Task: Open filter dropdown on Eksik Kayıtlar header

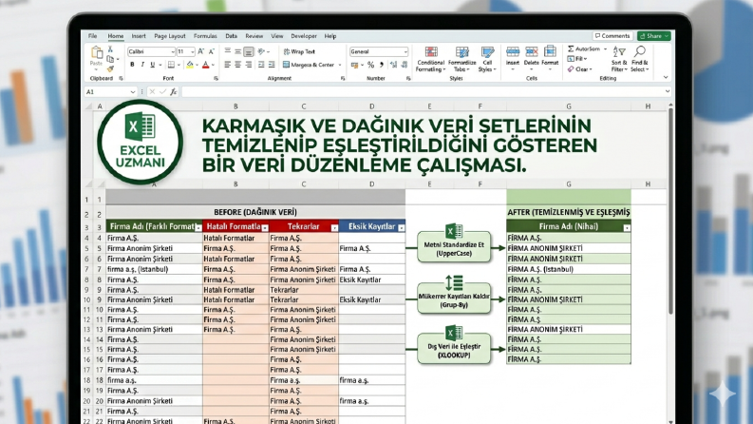Action: click(402, 228)
